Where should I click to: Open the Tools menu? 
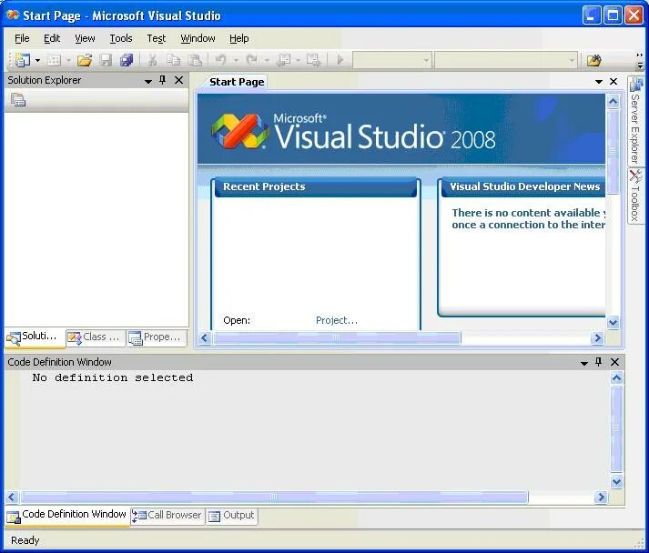(x=121, y=38)
